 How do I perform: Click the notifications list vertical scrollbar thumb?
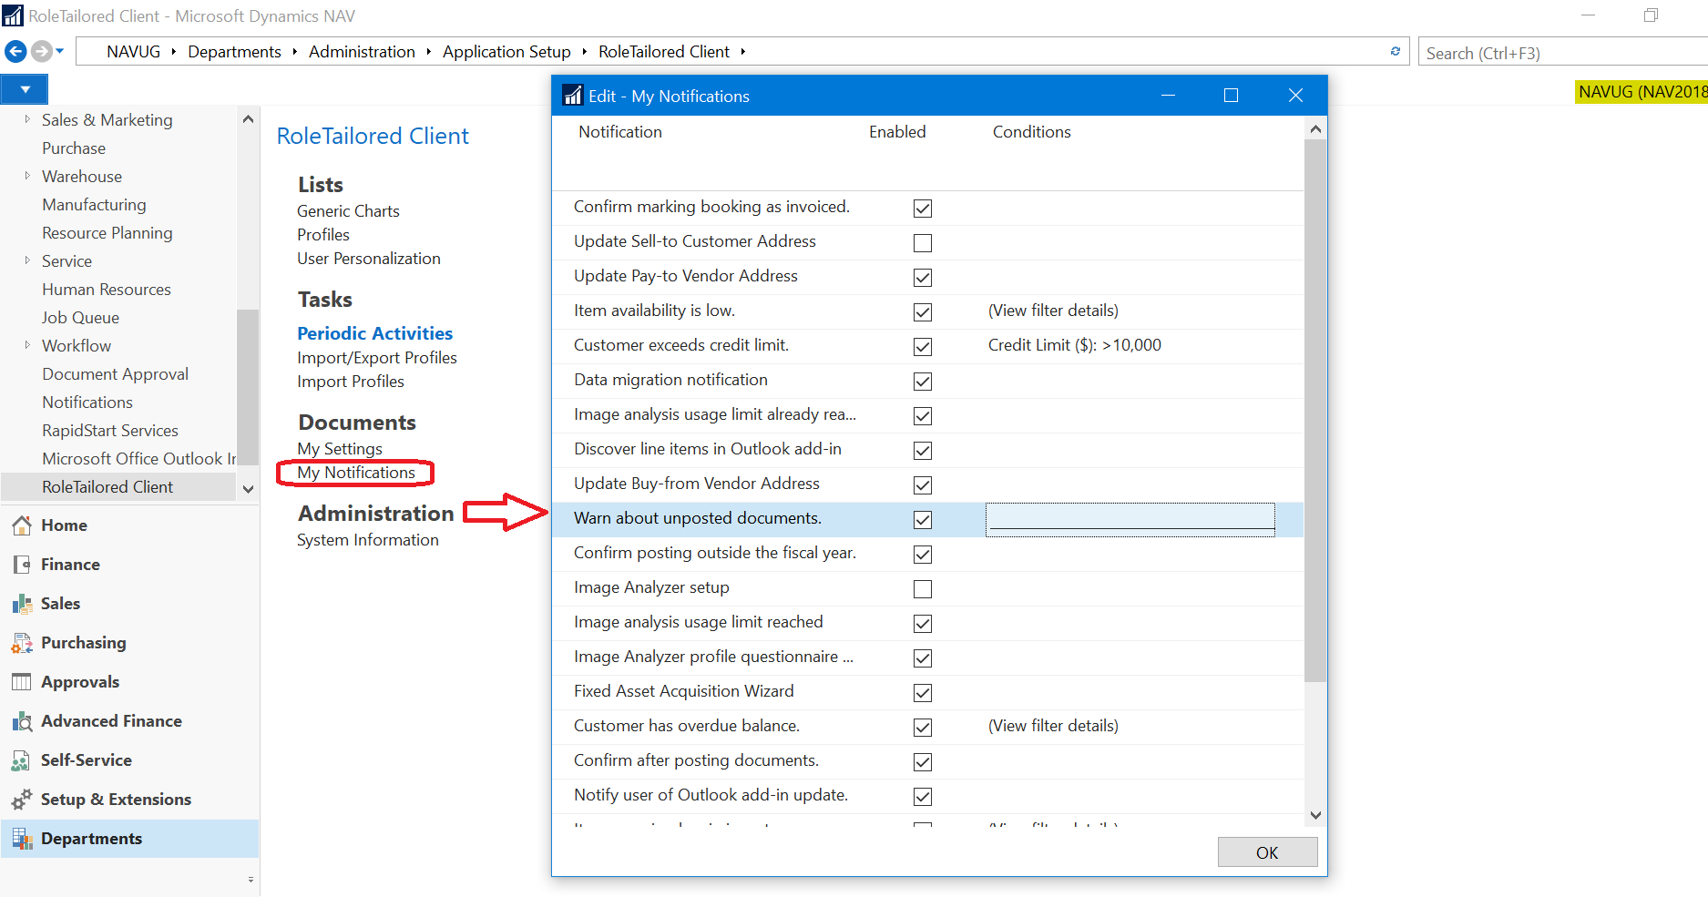point(1315,410)
